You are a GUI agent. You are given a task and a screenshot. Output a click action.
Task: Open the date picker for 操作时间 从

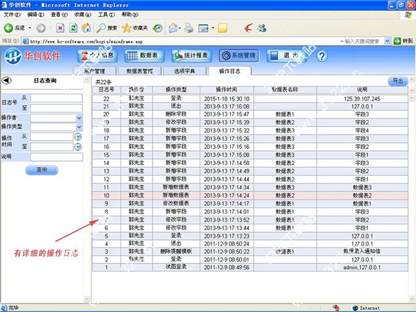(78, 137)
